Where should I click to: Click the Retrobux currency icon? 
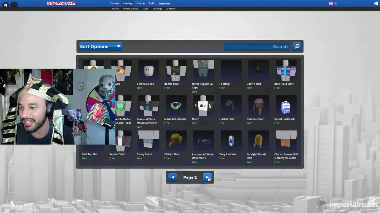[x=331, y=4]
